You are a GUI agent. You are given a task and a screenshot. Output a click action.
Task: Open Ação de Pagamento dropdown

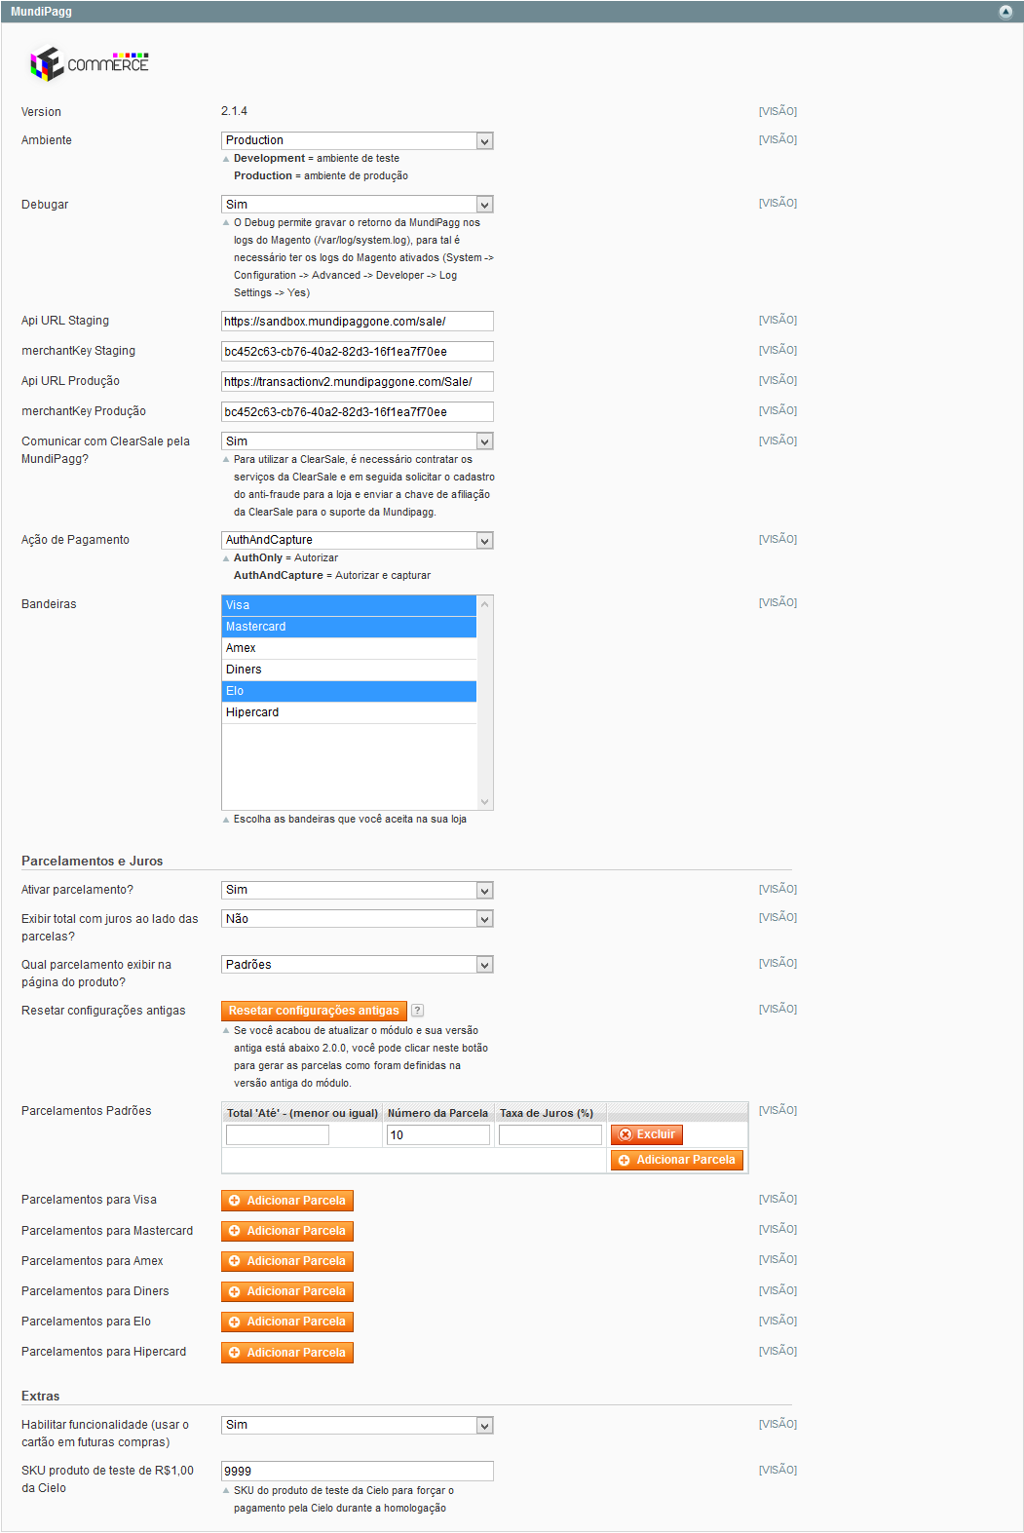[x=357, y=541]
